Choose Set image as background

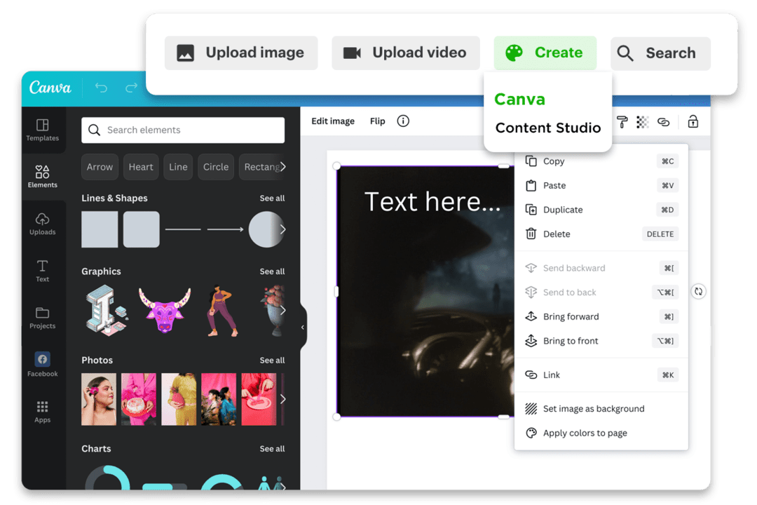point(601,409)
